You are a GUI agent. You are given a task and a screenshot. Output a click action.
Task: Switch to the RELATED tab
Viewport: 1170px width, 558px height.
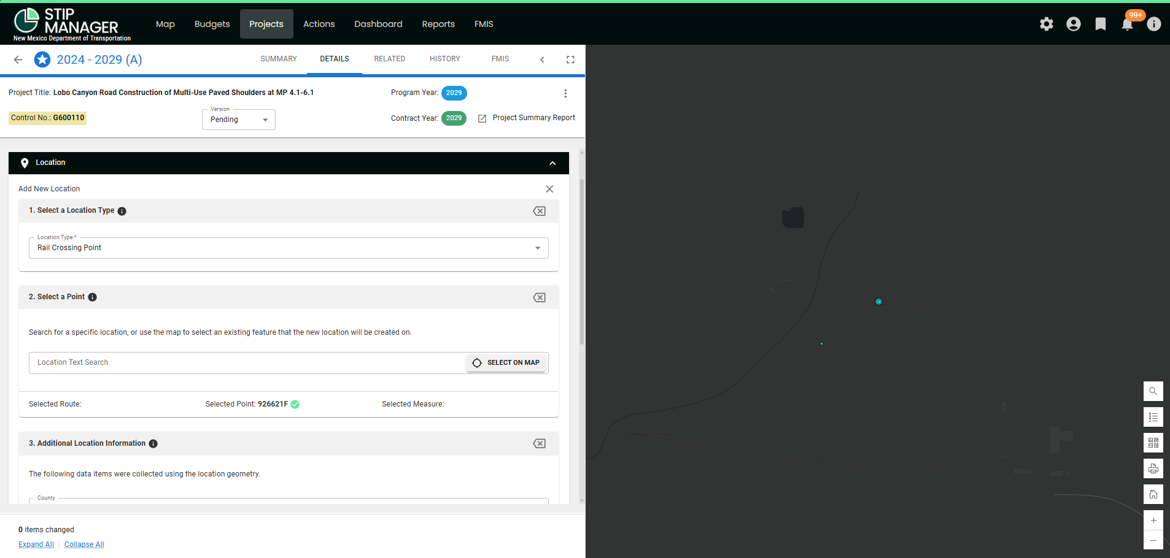click(390, 59)
